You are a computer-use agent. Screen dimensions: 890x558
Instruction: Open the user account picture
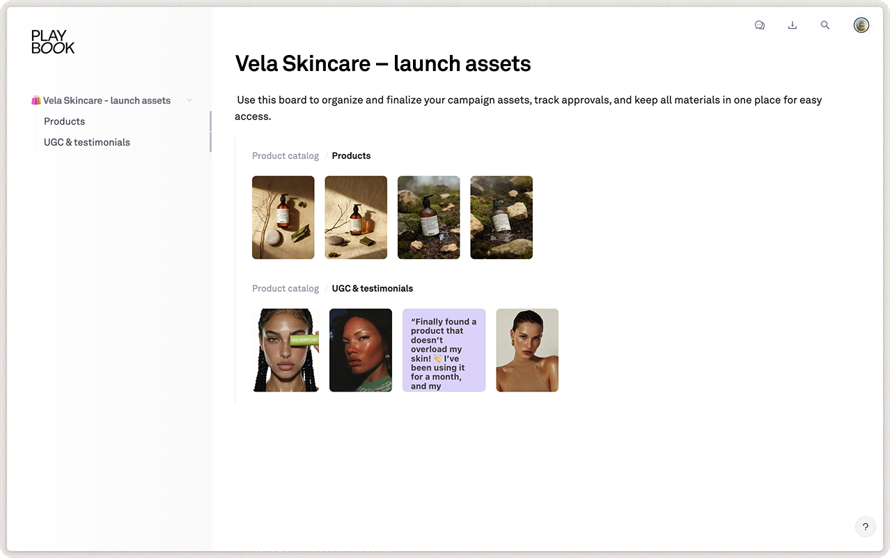(x=861, y=25)
